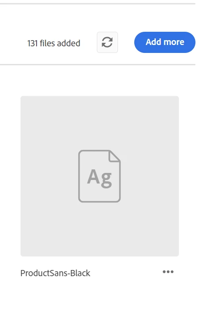Reload the font list with the circular arrows
Viewport: 206px width, 311px height.
point(107,42)
